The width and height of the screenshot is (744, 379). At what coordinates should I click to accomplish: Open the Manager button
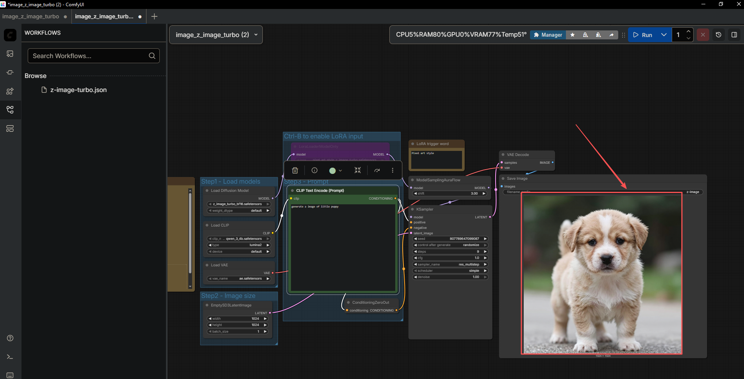click(548, 35)
